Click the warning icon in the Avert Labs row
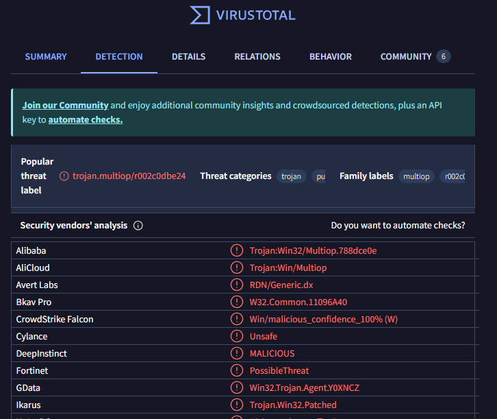The width and height of the screenshot is (497, 419). (x=236, y=285)
